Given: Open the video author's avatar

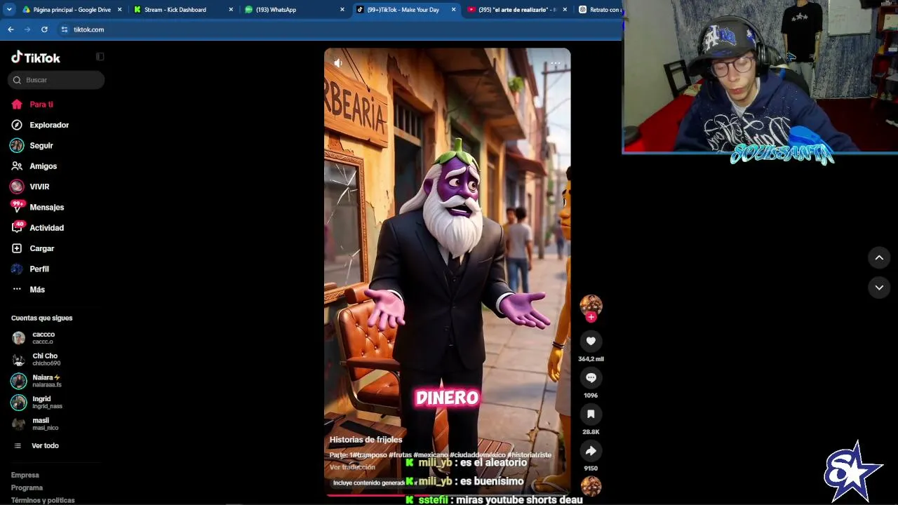Looking at the screenshot, I should coord(591,305).
